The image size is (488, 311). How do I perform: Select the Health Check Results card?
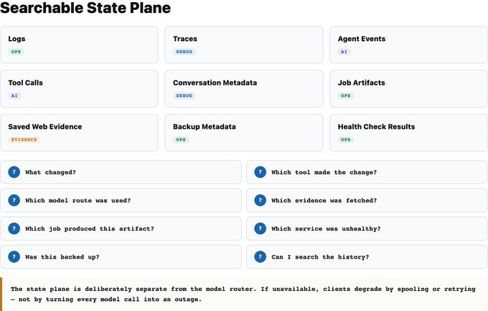(x=408, y=133)
